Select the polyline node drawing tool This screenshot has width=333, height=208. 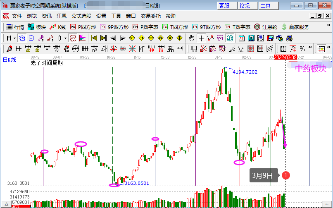211,38
